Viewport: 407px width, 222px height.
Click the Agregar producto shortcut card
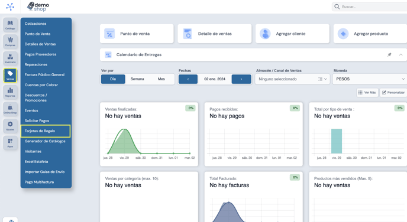pyautogui.click(x=370, y=34)
